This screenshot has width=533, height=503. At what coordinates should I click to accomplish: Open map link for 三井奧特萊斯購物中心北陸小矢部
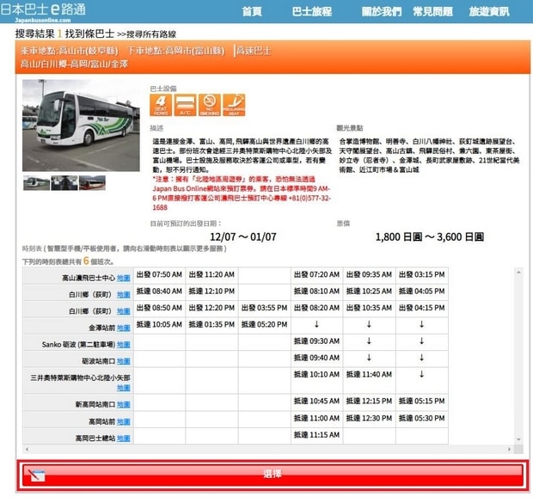pos(124,388)
